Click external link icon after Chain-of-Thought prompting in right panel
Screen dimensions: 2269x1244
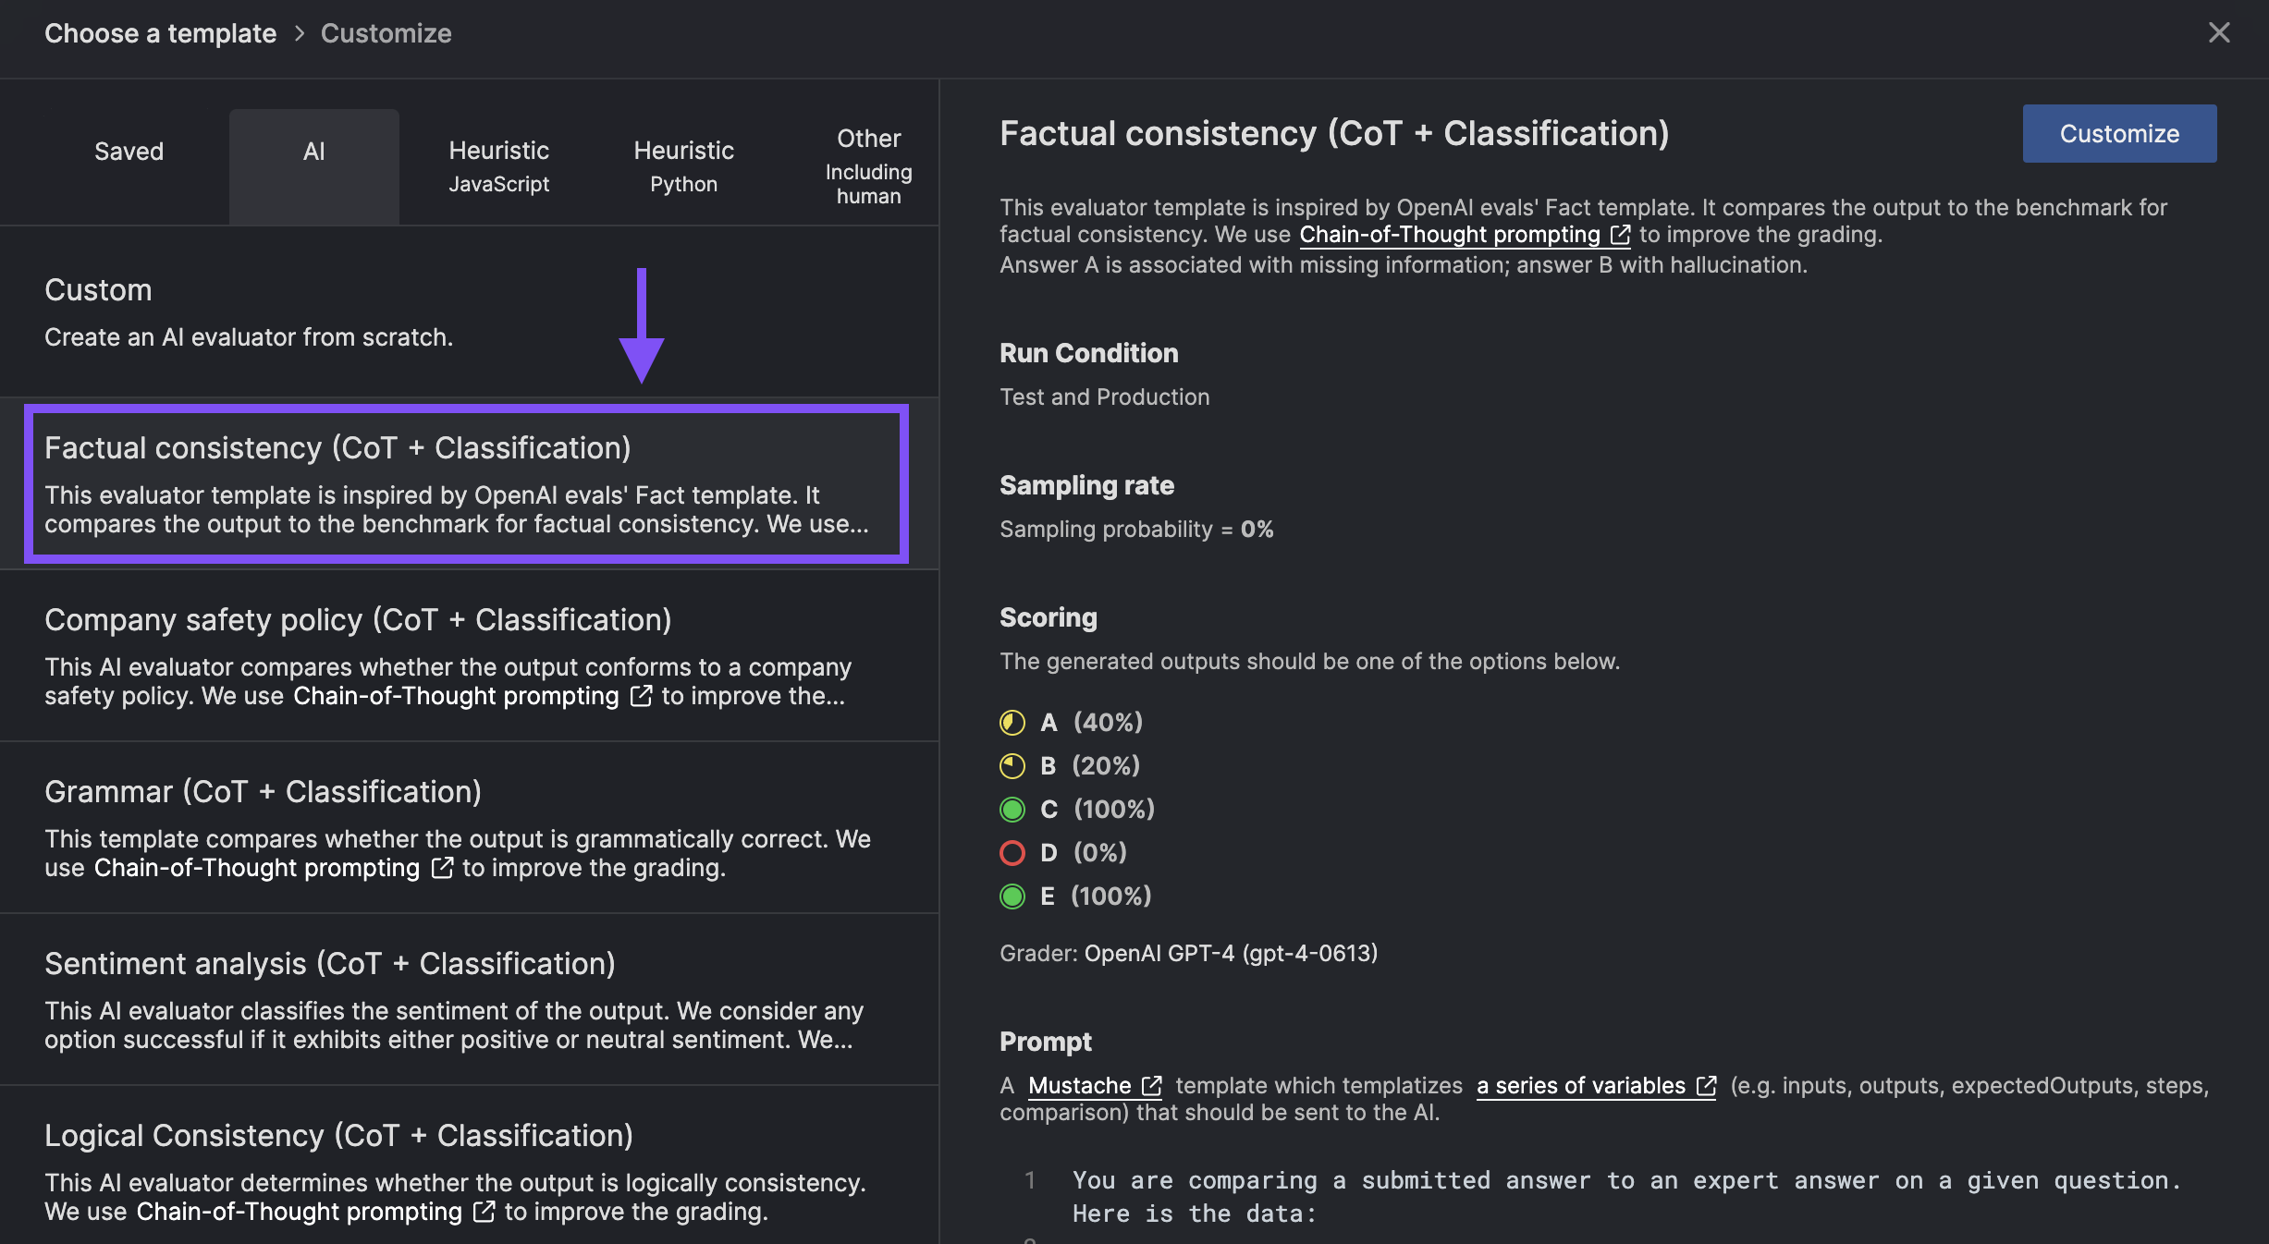click(1620, 235)
